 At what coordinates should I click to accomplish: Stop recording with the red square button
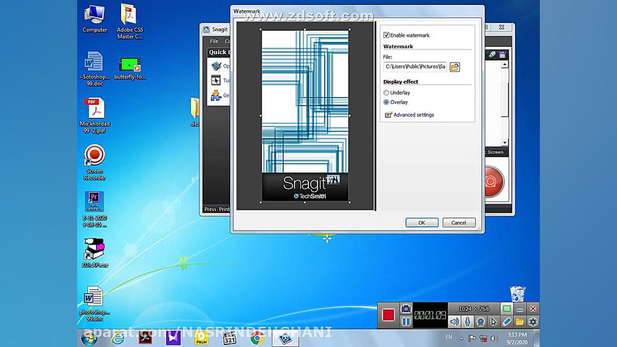[x=389, y=315]
